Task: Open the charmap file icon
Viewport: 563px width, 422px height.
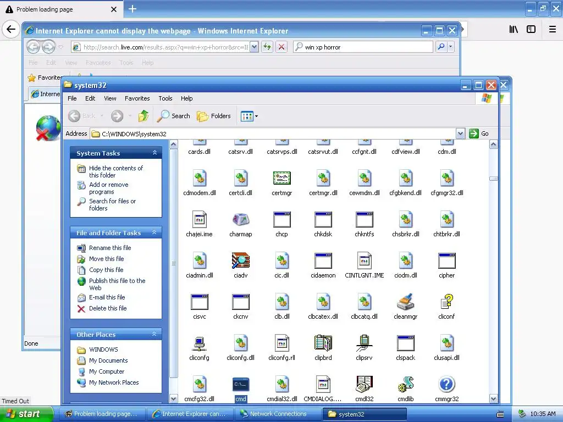Action: tap(241, 220)
